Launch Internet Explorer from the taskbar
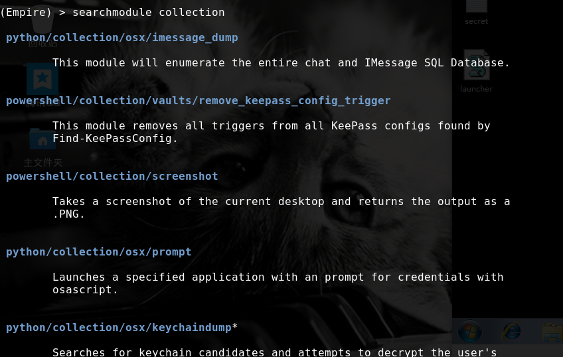This screenshot has width=563, height=357. click(511, 330)
